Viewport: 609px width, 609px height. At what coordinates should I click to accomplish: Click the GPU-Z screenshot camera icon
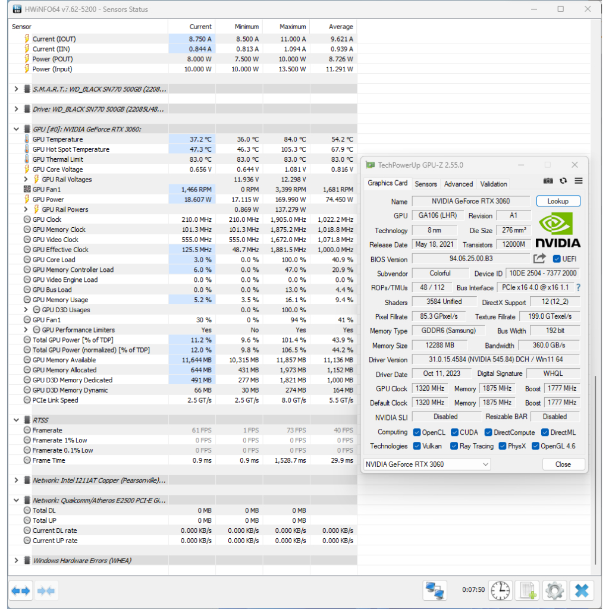coord(548,181)
